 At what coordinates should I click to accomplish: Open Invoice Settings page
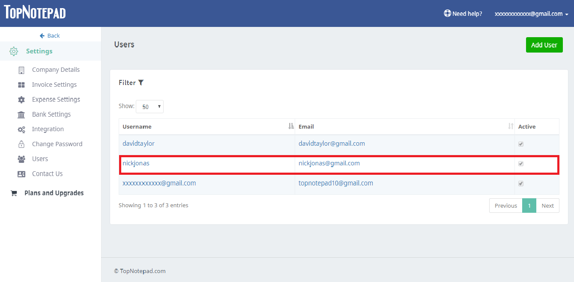click(x=54, y=85)
